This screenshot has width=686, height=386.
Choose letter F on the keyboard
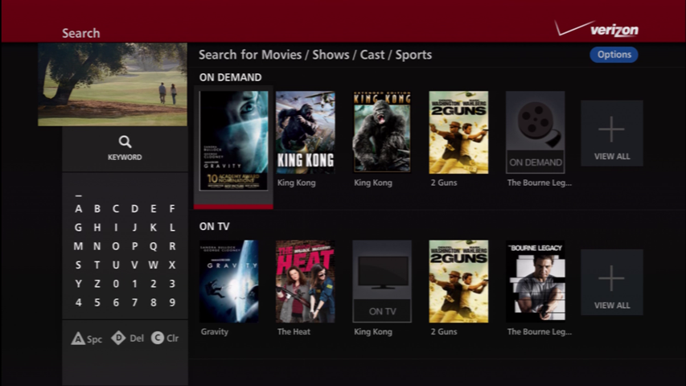pos(172,209)
